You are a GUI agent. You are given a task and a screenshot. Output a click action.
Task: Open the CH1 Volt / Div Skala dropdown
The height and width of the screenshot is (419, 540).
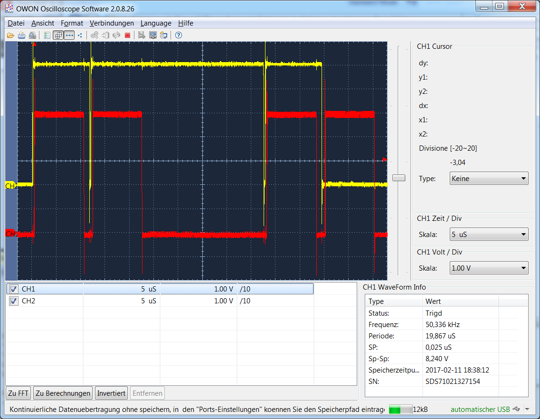(x=489, y=268)
